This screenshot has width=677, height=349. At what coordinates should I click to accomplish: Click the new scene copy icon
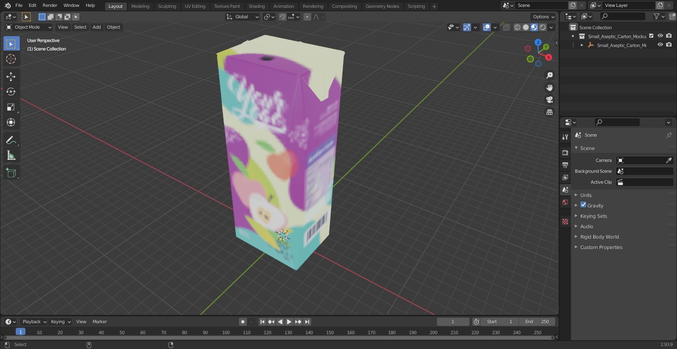click(572, 5)
